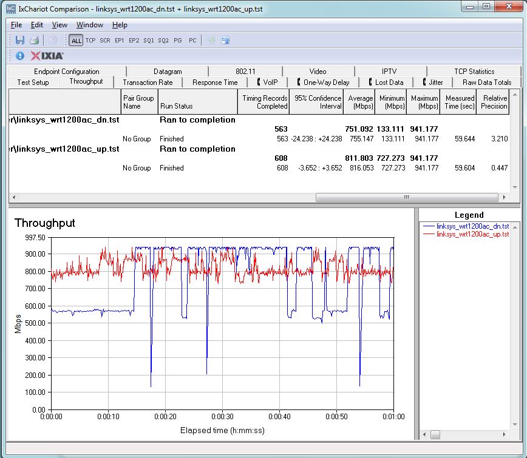
Task: Click the Maximum (Mbps) column header
Action: coord(423,102)
